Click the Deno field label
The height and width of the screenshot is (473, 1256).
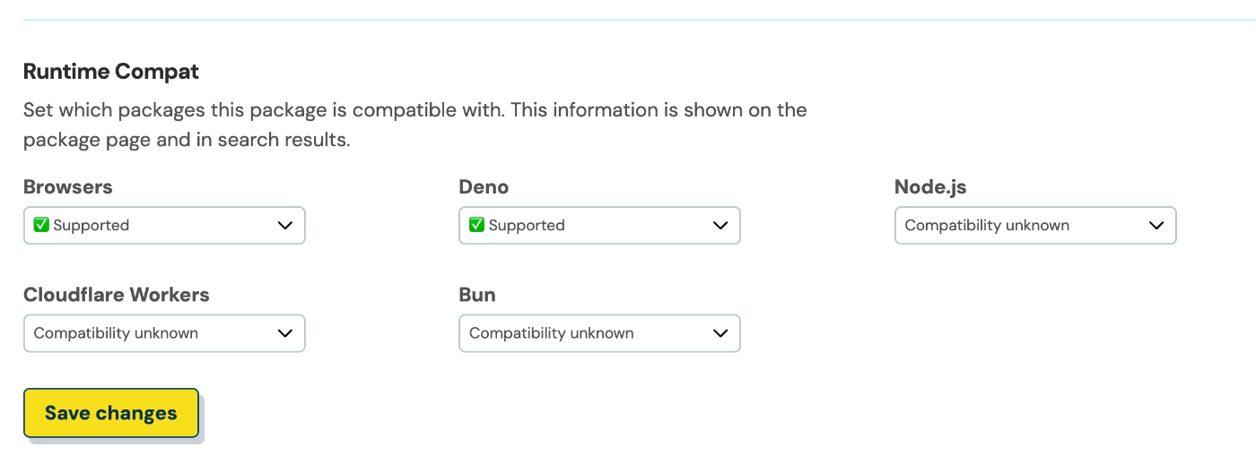pos(484,187)
